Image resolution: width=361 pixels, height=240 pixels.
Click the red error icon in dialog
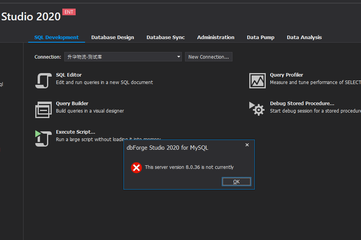[136, 168]
